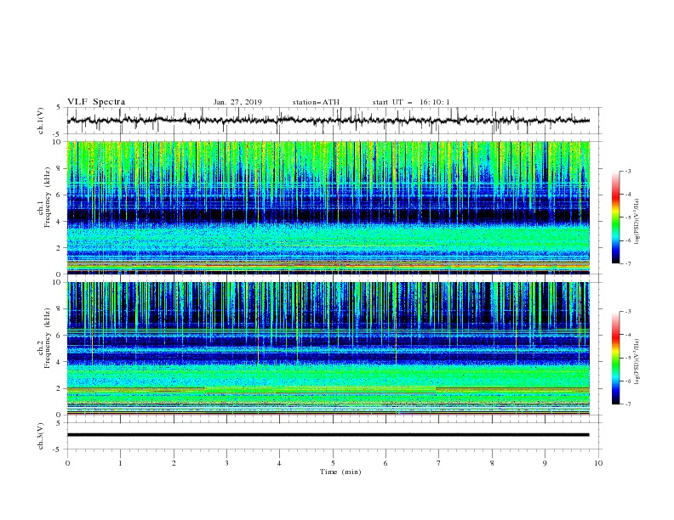Click the ch.3 flat black trace
The image size is (674, 520).
click(328, 435)
